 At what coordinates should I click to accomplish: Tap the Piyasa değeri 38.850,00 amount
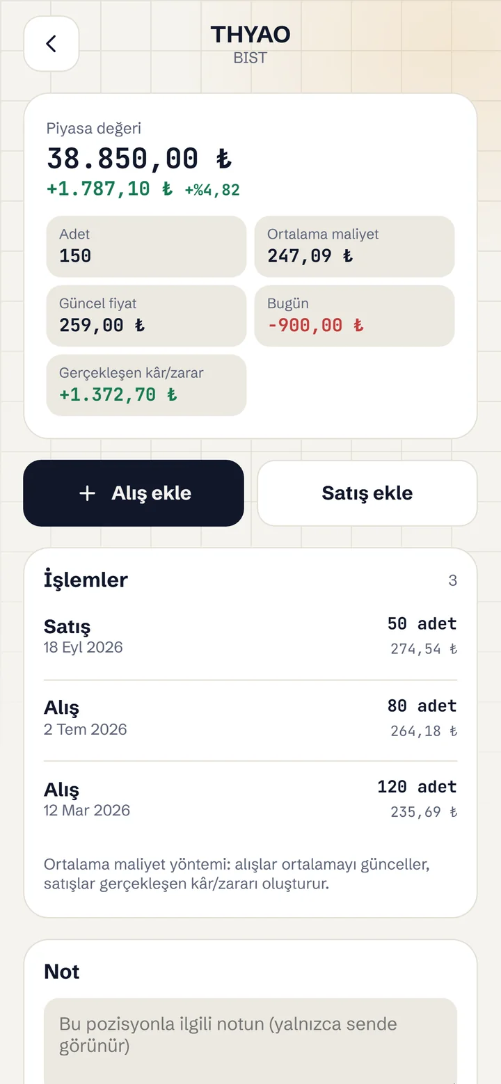pos(139,159)
